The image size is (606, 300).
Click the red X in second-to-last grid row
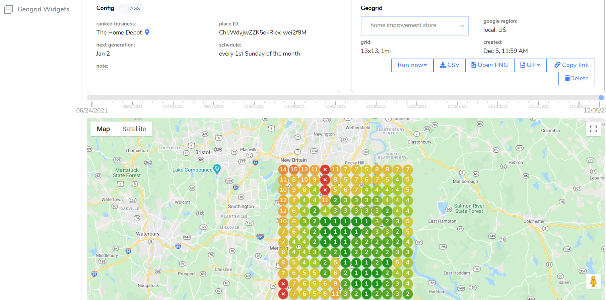pos(283,284)
